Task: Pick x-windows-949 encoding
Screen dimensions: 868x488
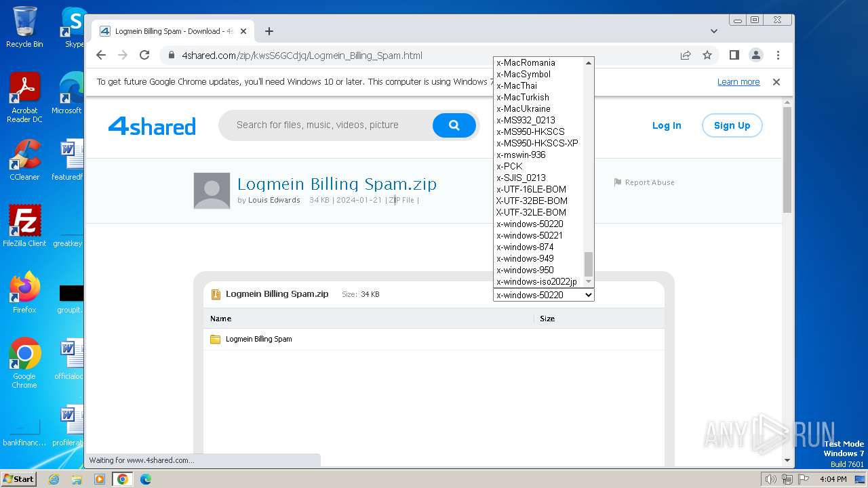Action: [x=538, y=258]
